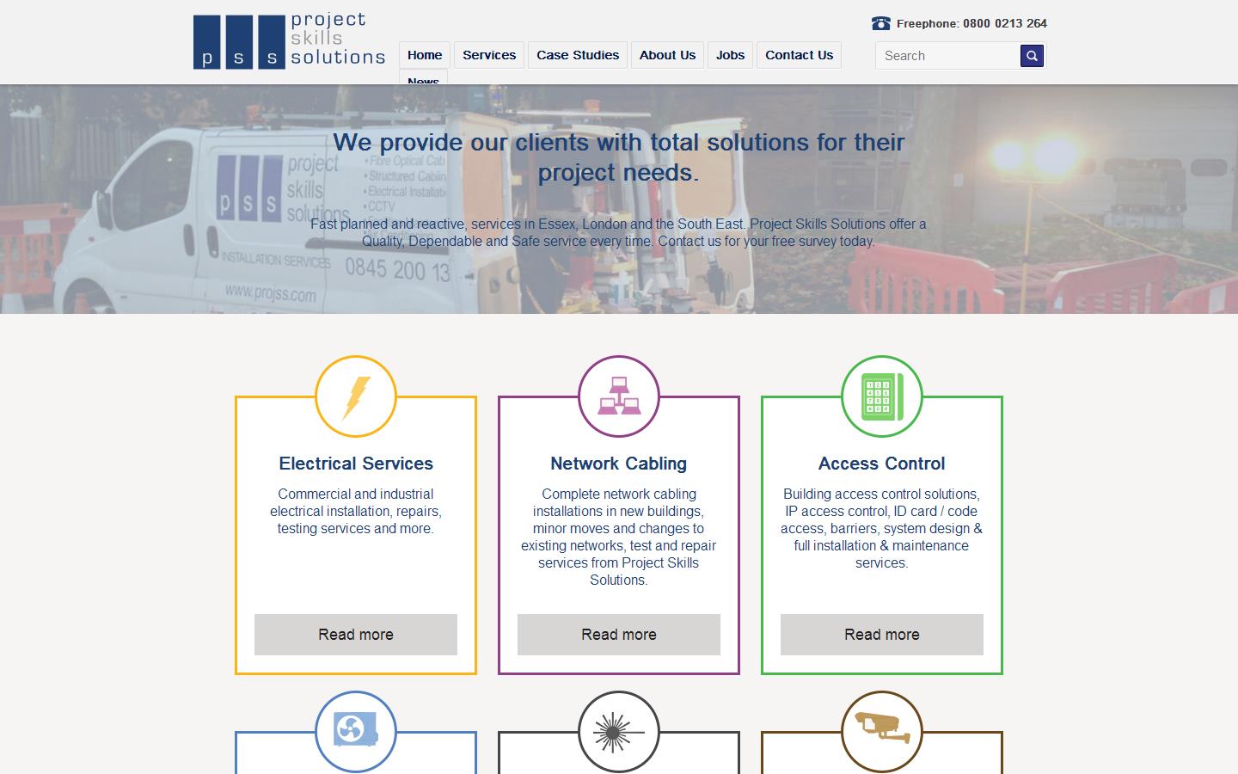Click Read more under Access Control
Screen dimensions: 1238x774
(881, 634)
